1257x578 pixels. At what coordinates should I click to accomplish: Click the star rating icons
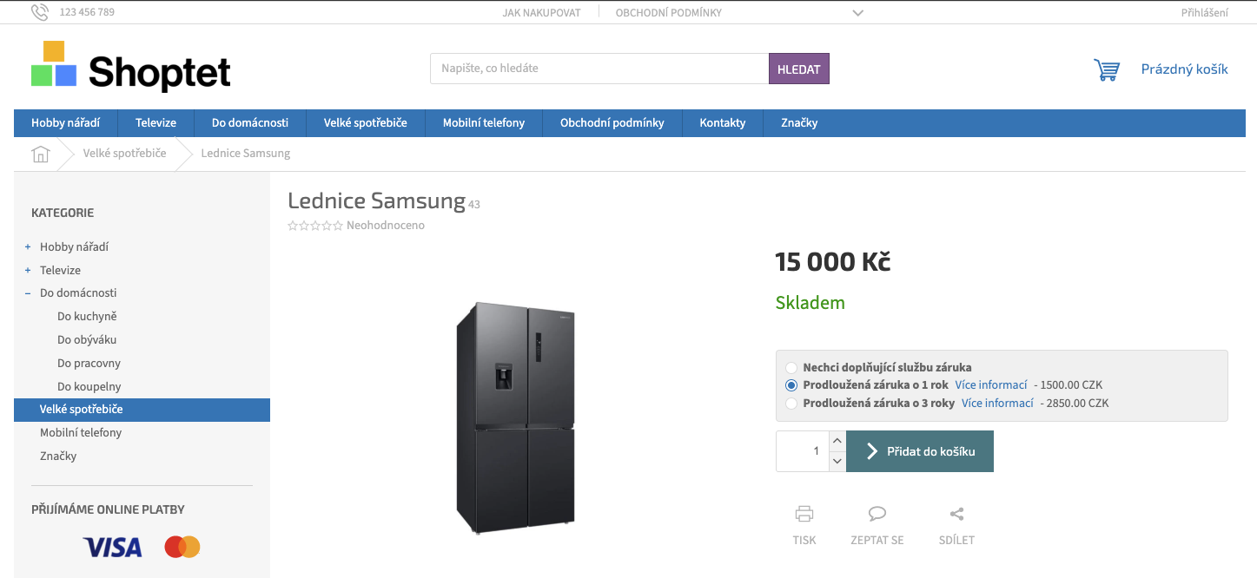pos(314,226)
